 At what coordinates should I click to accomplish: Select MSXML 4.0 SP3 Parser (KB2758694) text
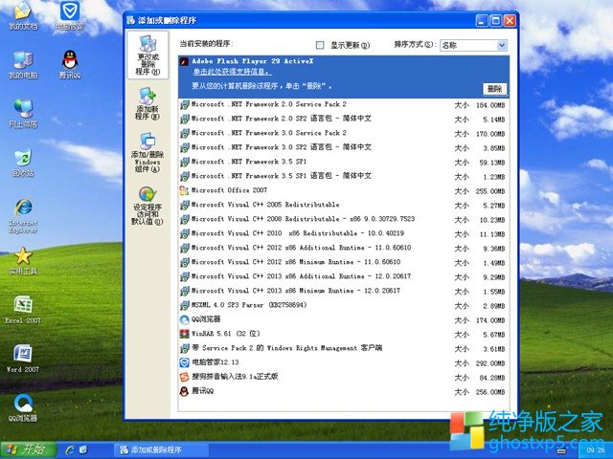[x=249, y=305]
